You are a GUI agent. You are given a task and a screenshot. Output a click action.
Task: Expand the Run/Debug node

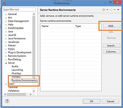pyautogui.click(x=6, y=59)
